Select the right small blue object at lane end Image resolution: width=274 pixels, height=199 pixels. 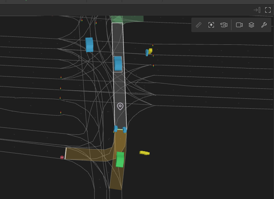click(x=125, y=130)
